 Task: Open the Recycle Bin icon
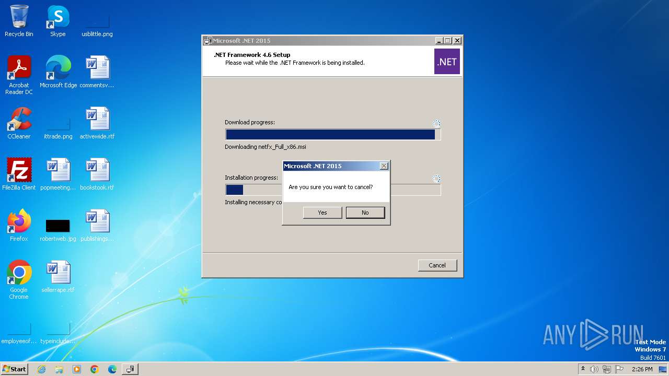[x=19, y=21]
